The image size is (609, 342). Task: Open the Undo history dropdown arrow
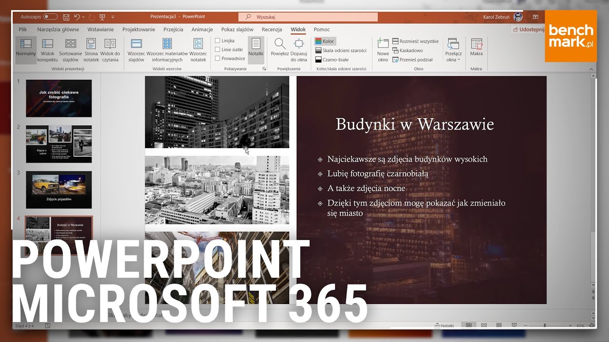pos(83,17)
